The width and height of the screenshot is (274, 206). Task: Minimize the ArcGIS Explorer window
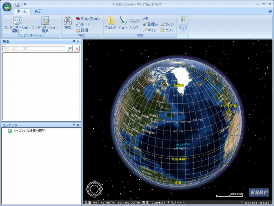click(x=258, y=4)
